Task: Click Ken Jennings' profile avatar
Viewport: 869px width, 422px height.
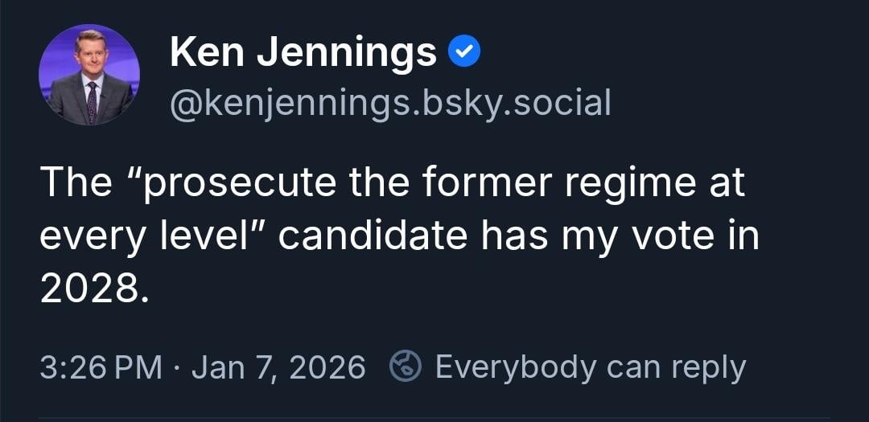Action: tap(89, 75)
